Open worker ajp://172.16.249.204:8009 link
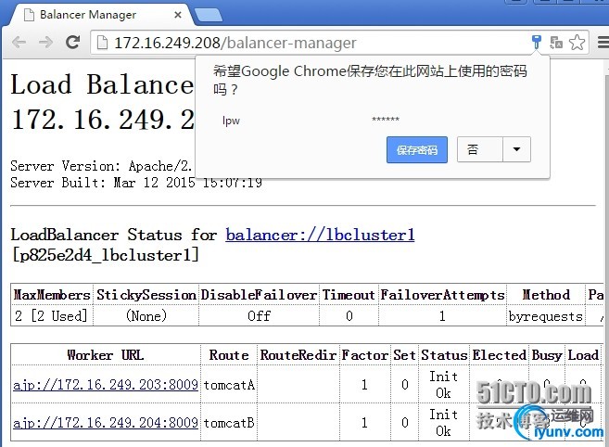The height and width of the screenshot is (447, 609). [x=106, y=423]
